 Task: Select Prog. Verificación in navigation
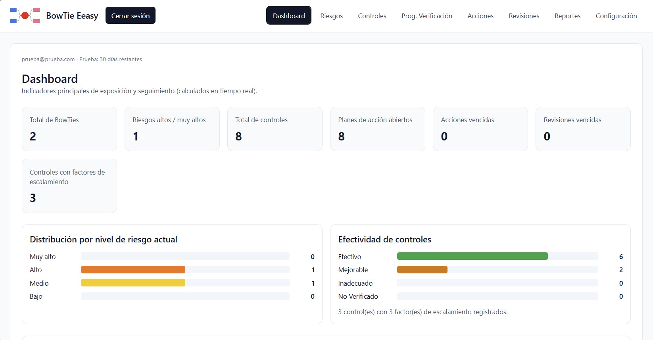coord(427,16)
